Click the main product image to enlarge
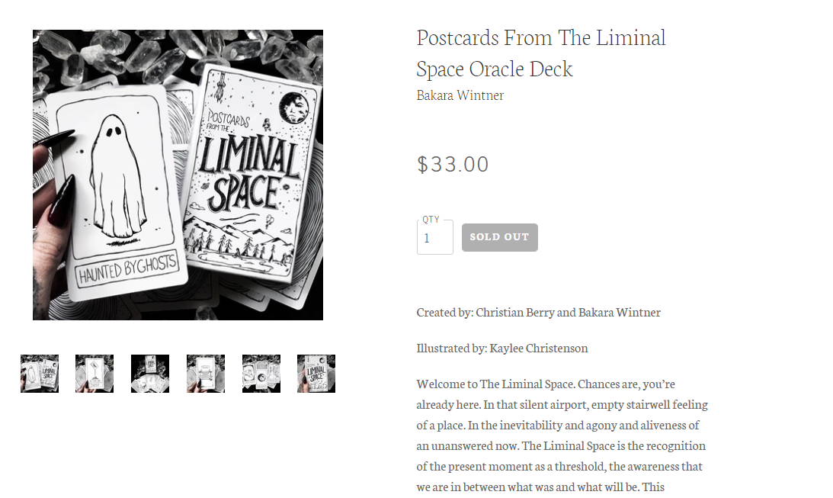 [178, 175]
